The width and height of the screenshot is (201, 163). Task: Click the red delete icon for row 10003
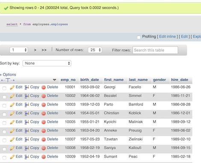click(x=44, y=105)
